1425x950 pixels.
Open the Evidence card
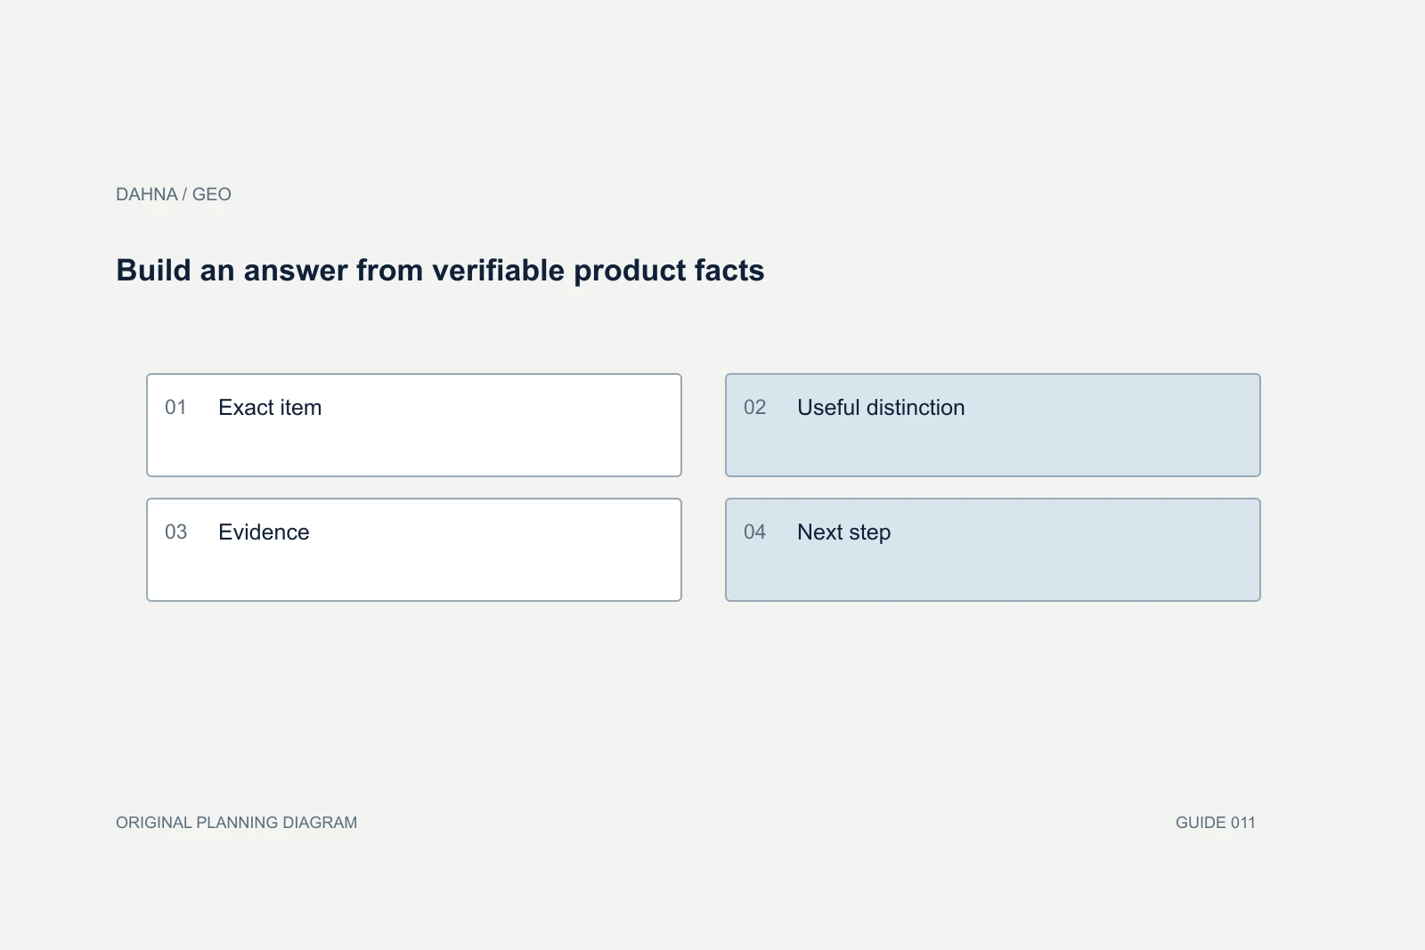pos(414,549)
